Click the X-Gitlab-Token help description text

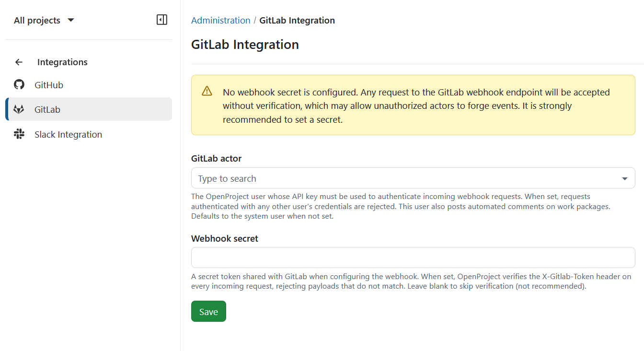coord(411,281)
